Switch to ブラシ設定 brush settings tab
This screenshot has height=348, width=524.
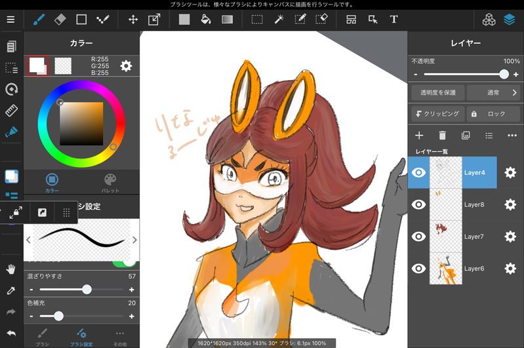pos(81,337)
